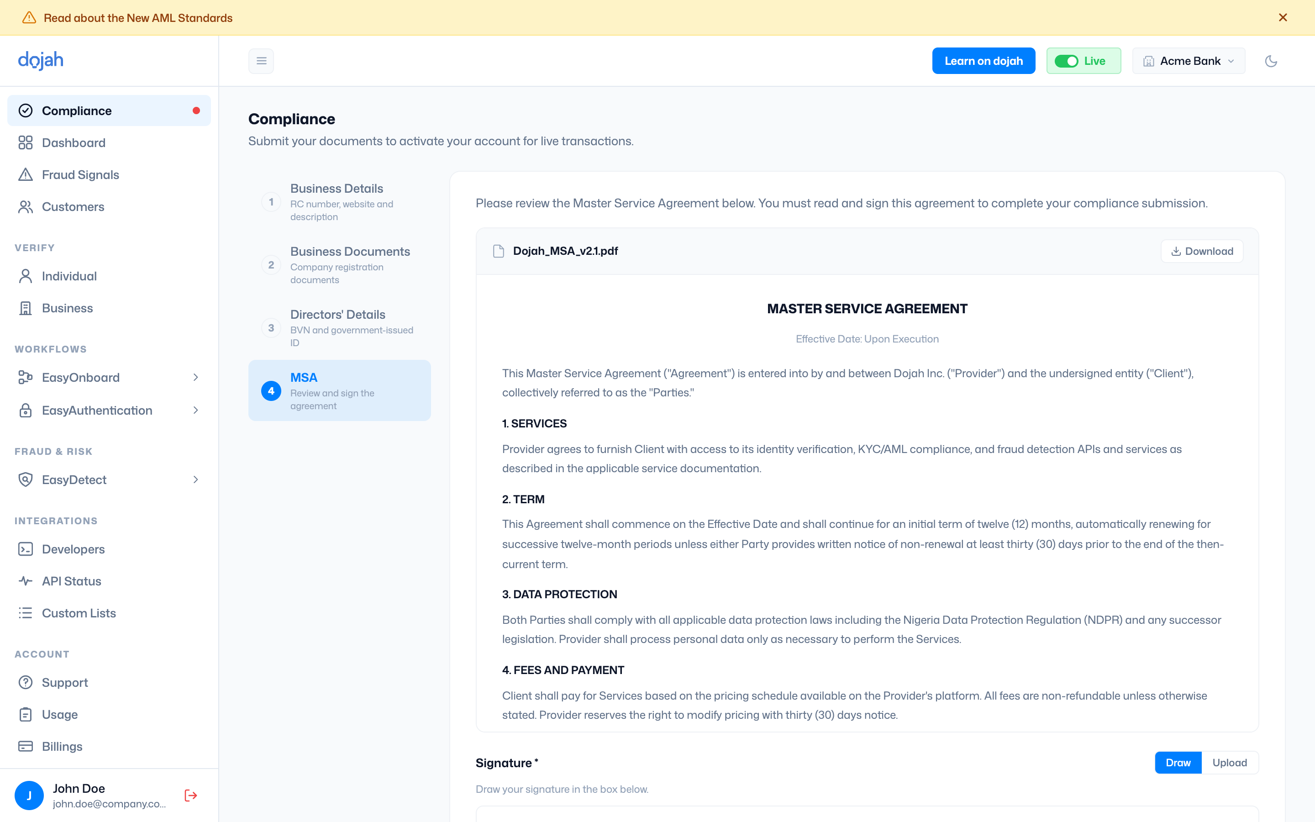Screen dimensions: 1315x822
Task: Open API Status page
Action: [109, 581]
